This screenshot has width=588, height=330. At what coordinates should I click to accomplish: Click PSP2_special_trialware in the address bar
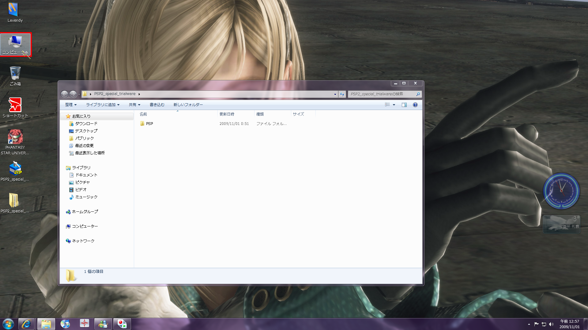pyautogui.click(x=115, y=94)
